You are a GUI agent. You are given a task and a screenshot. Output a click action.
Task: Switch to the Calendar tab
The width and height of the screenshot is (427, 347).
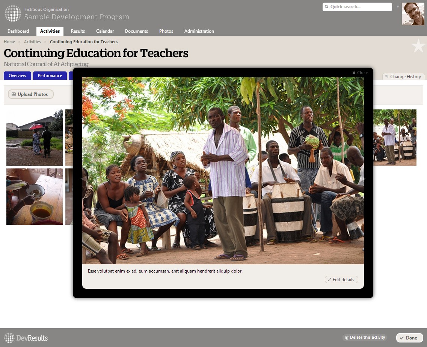tap(105, 31)
